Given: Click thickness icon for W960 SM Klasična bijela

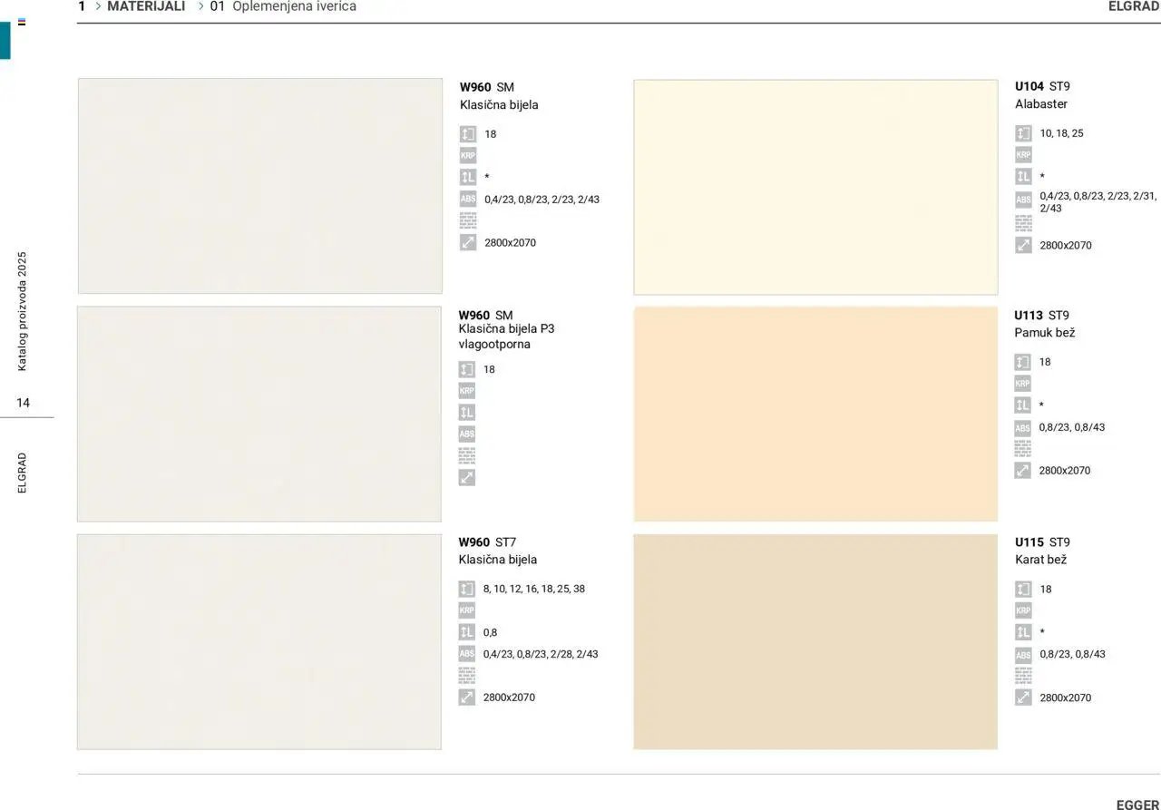Looking at the screenshot, I should pyautogui.click(x=467, y=134).
